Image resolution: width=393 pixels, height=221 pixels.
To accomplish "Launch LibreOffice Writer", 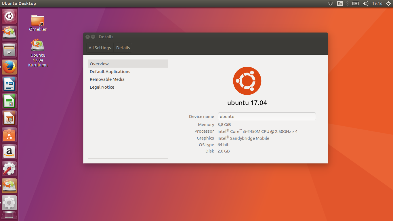I will point(9,84).
